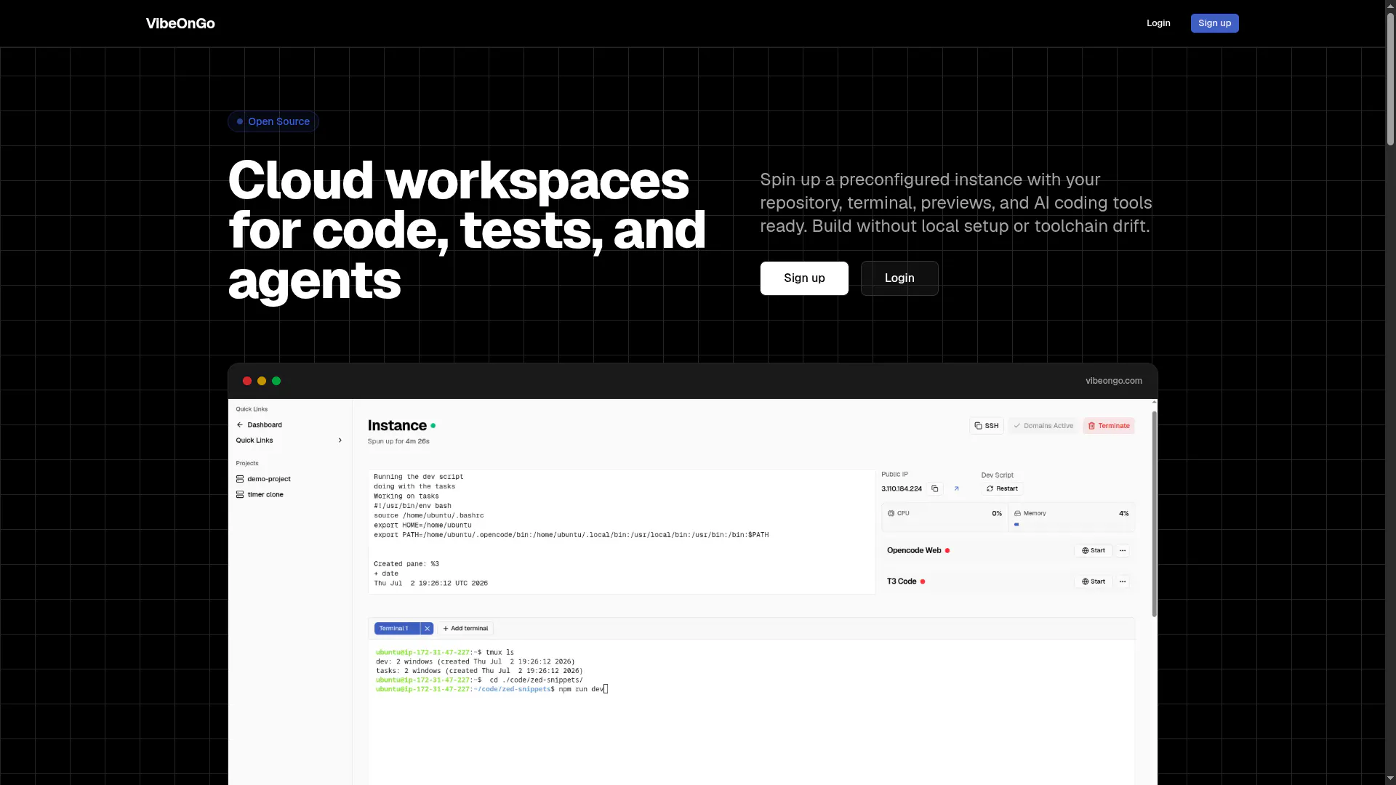
Task: Restart the dev script
Action: (x=1003, y=489)
